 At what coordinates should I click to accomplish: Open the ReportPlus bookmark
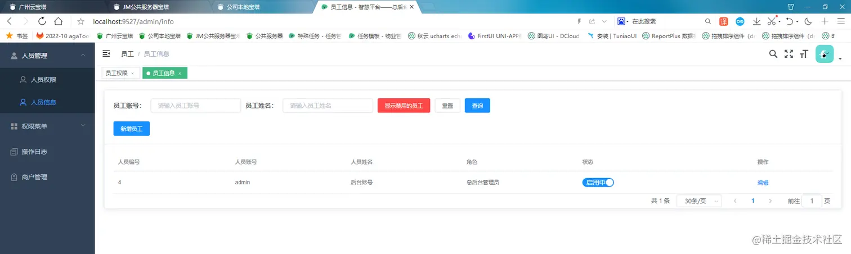(669, 35)
